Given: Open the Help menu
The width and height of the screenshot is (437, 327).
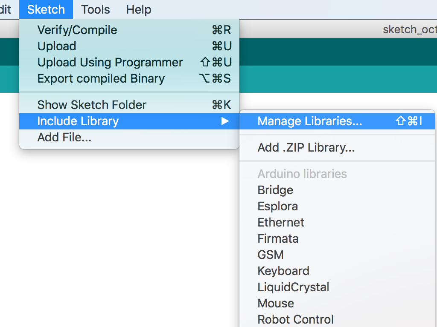Looking at the screenshot, I should (x=139, y=9).
